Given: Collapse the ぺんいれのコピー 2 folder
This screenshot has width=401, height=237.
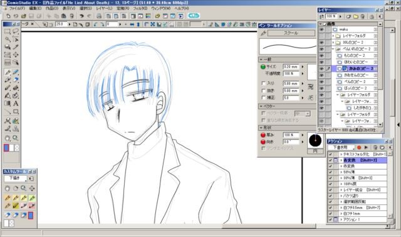Looking at the screenshot, I should pyautogui.click(x=333, y=49).
